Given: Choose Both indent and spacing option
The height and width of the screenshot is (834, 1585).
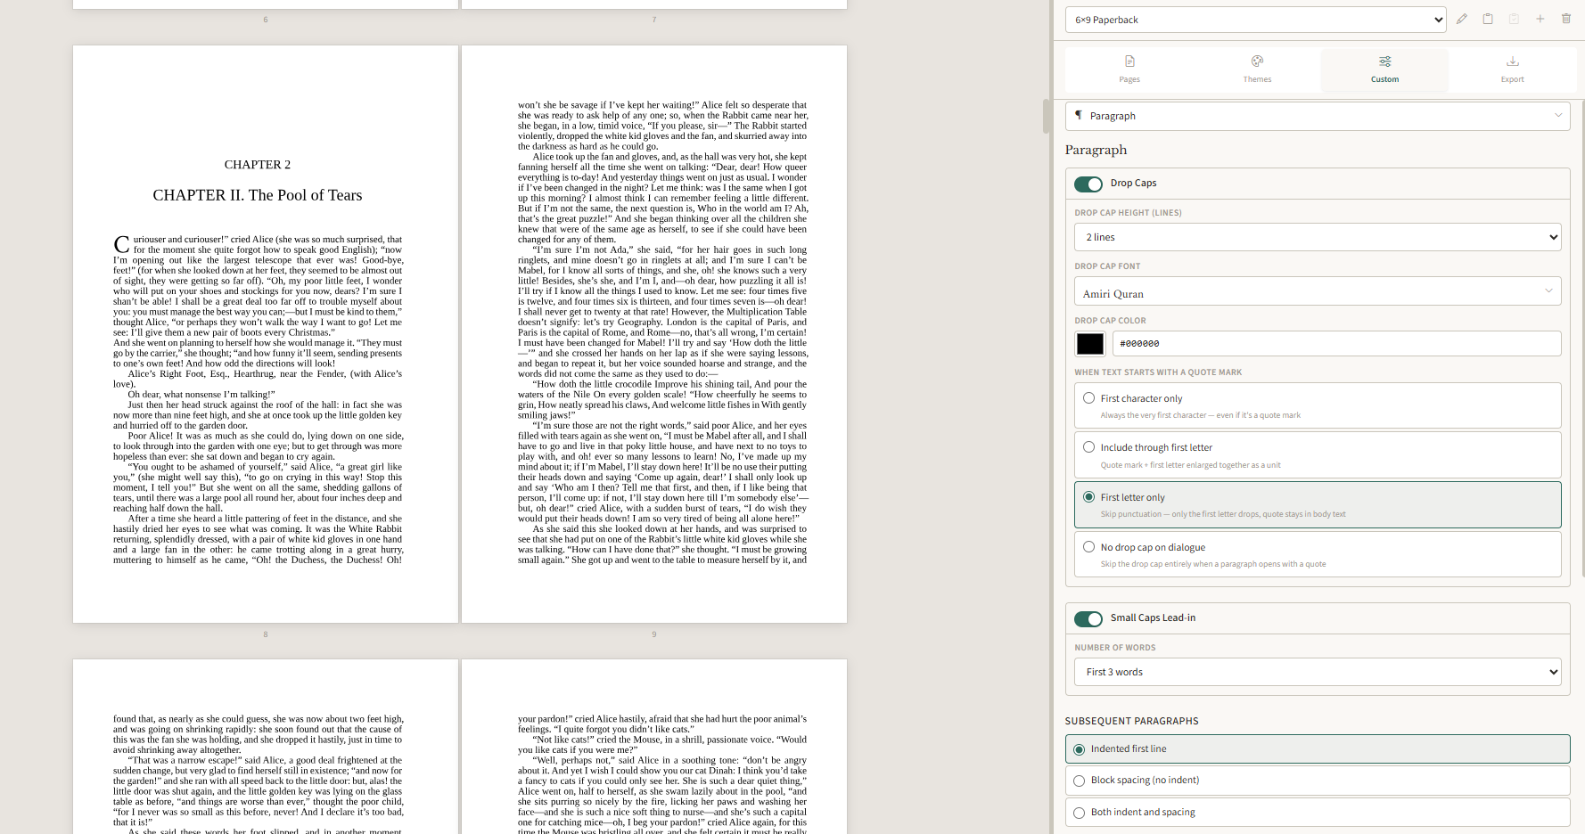Looking at the screenshot, I should 1318,812.
